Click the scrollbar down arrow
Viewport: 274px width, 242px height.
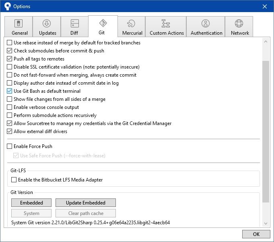click(266, 223)
